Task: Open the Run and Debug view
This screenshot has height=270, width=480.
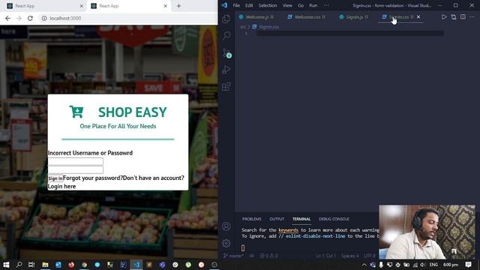Action: (x=226, y=70)
